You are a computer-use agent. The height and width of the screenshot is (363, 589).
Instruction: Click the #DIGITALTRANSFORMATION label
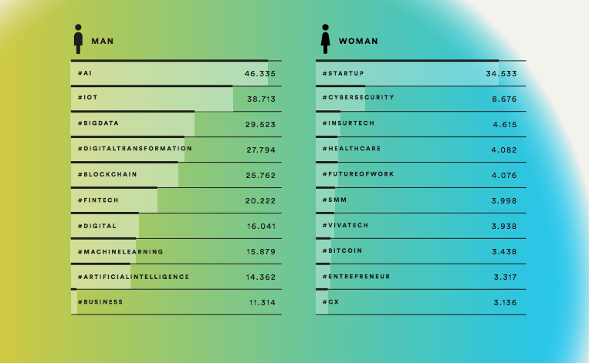[135, 149]
